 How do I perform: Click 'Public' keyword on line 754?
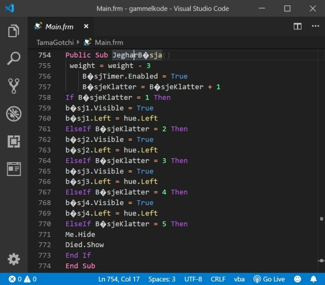tap(78, 55)
